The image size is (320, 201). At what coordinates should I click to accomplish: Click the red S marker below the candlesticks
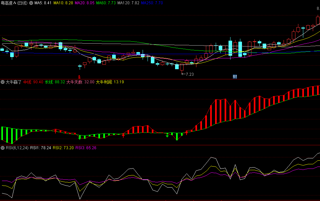[x=79, y=77]
